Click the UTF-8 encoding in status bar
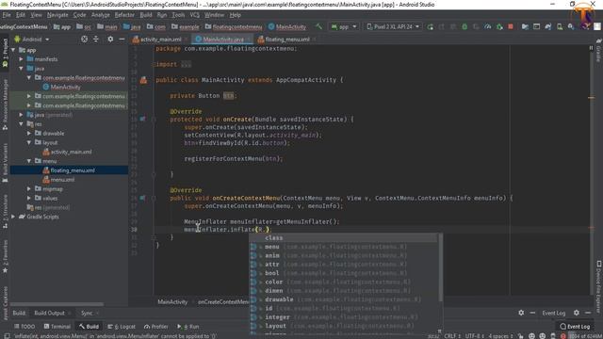This screenshot has width=603, height=339. click(x=474, y=336)
